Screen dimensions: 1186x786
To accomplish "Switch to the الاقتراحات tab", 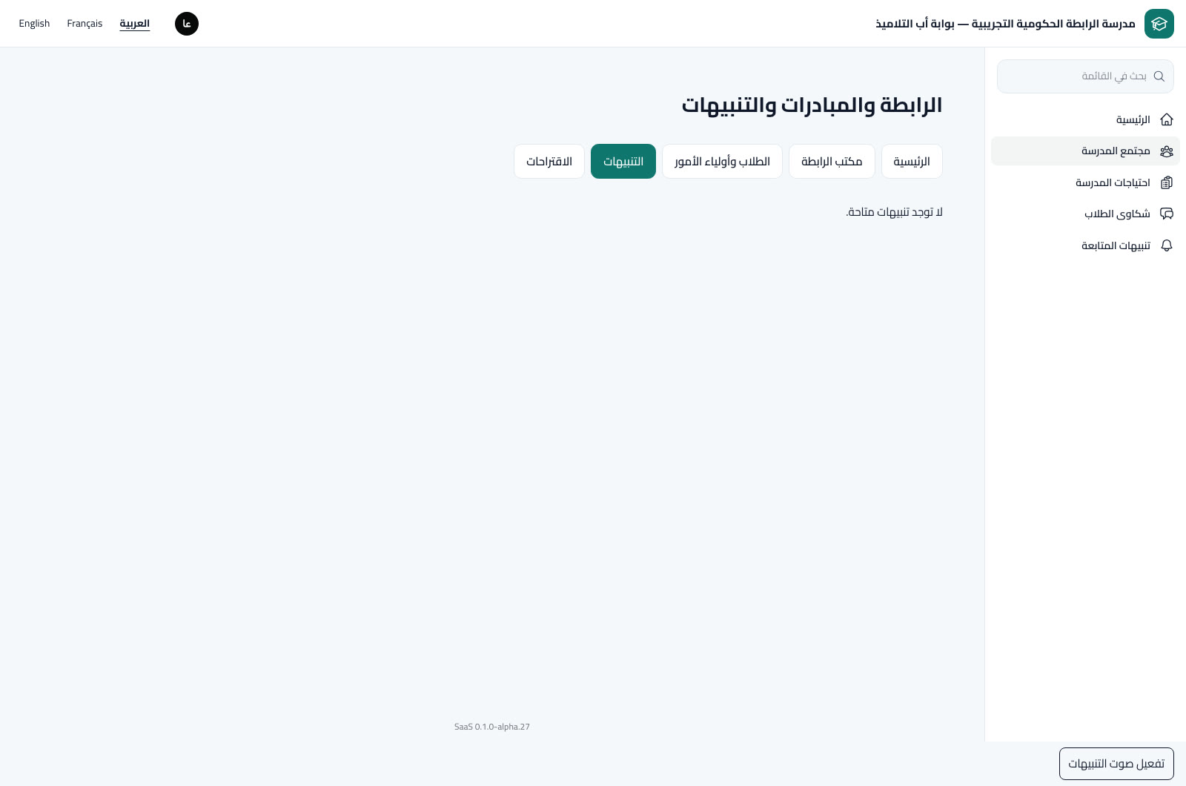I will [x=549, y=162].
